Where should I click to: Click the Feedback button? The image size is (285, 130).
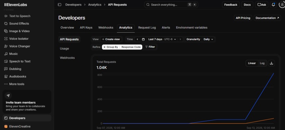[x=231, y=5]
